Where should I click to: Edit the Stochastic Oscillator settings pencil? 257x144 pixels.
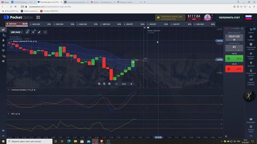click(32, 90)
